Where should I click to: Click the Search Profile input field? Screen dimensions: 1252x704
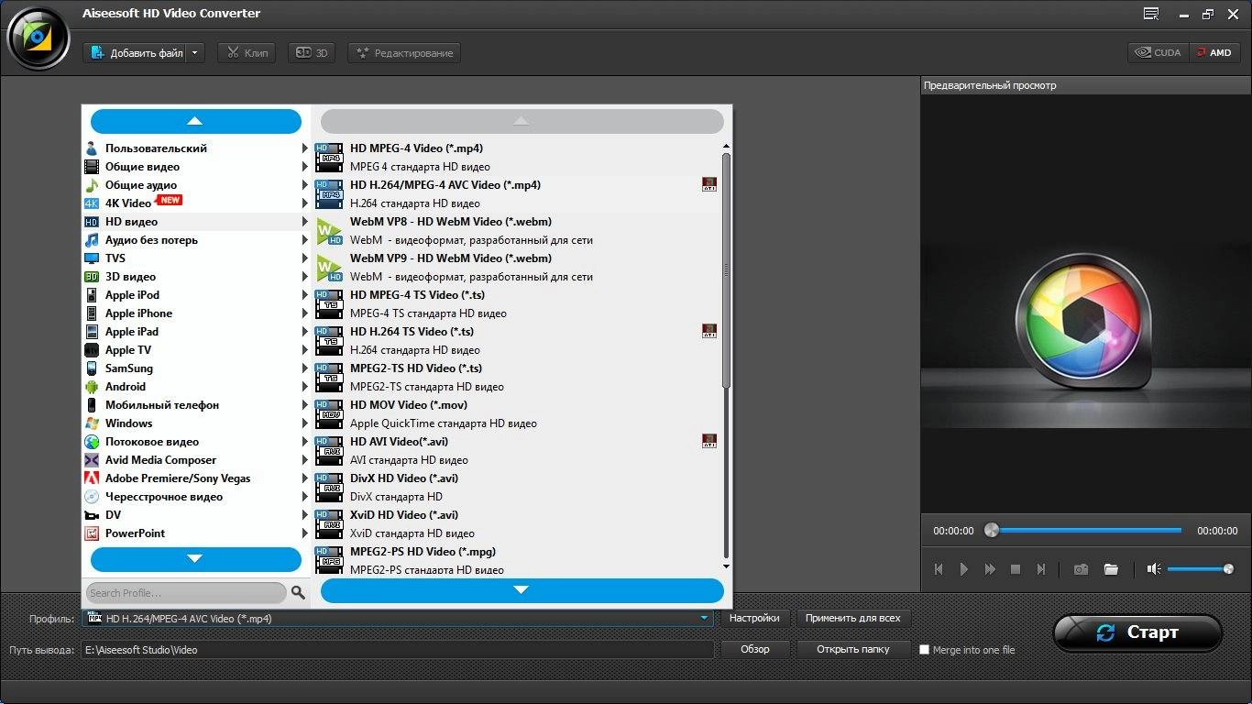click(186, 593)
